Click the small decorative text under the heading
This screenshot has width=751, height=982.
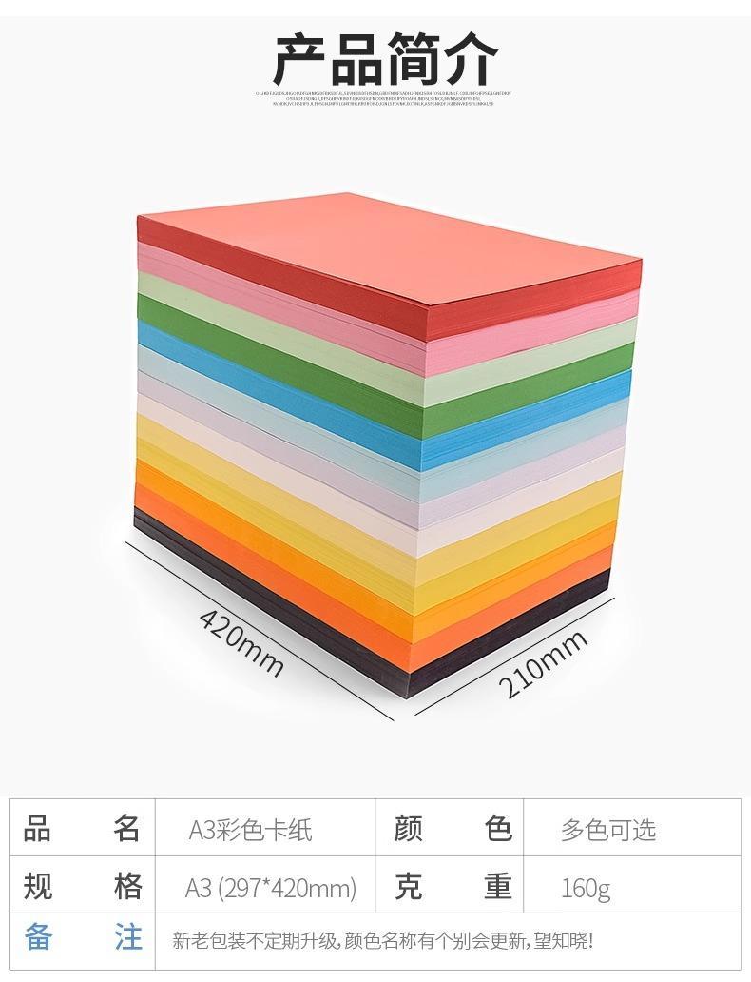[383, 98]
